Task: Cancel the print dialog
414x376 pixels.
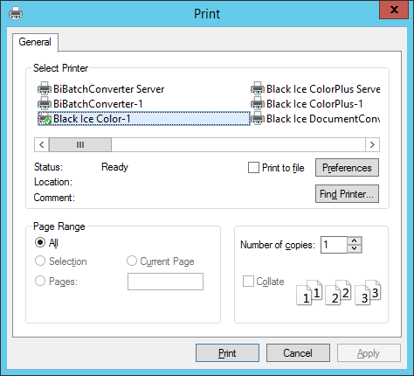Action: coord(298,353)
